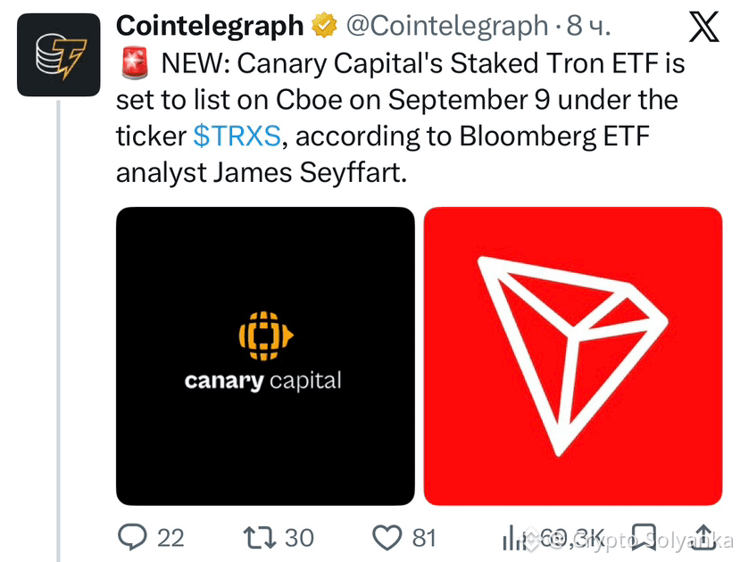The image size is (740, 562).
Task: Bookmark this tweet
Action: 644,537
